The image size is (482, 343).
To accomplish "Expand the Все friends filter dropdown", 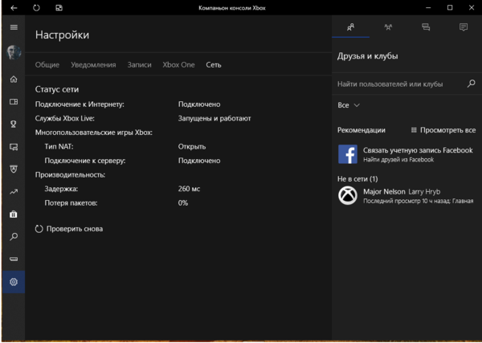I will tap(349, 105).
